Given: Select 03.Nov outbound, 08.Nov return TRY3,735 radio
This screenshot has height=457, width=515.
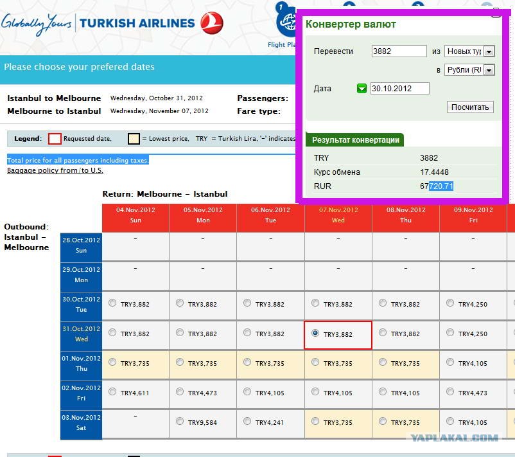Looking at the screenshot, I should 383,421.
